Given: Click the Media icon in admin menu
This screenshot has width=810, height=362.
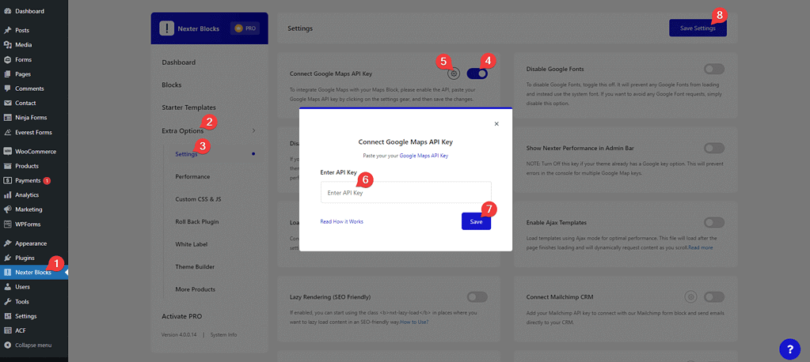Looking at the screenshot, I should pos(8,45).
